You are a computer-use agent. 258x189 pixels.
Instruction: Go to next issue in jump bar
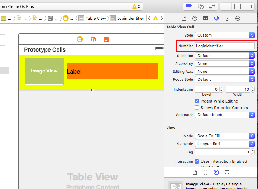click(162, 18)
